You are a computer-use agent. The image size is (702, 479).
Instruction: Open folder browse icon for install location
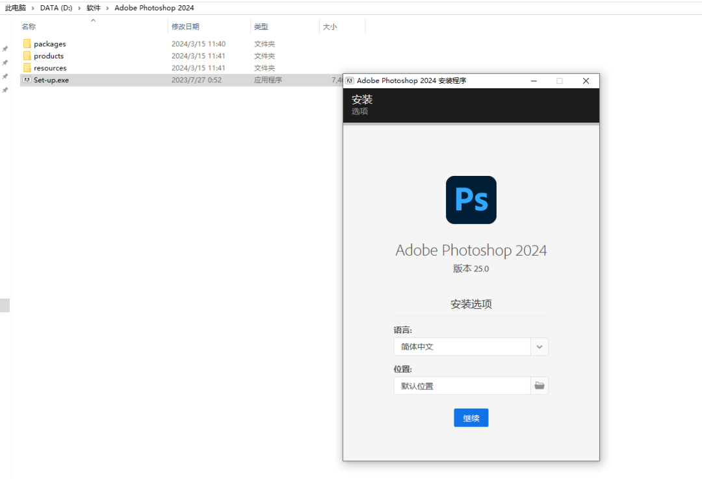click(539, 386)
